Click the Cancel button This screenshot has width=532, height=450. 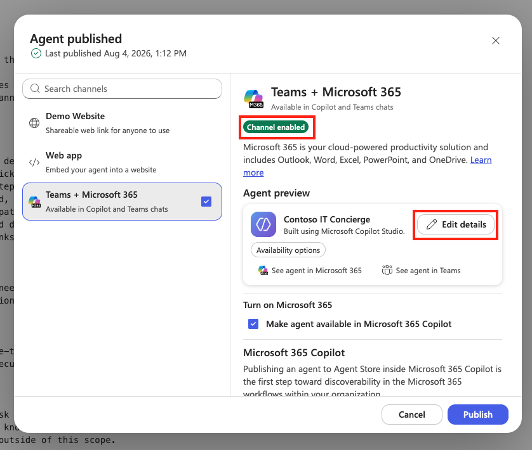click(x=412, y=415)
